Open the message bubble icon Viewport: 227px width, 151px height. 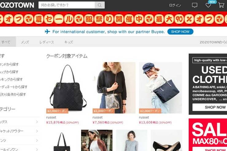[194, 5]
